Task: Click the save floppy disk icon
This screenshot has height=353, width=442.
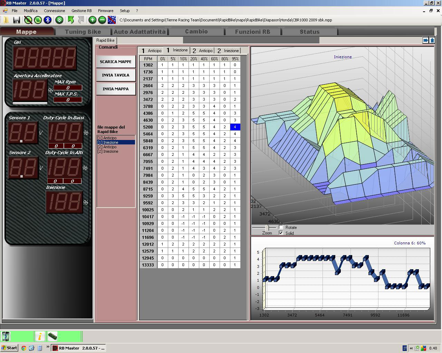Action: point(16,20)
